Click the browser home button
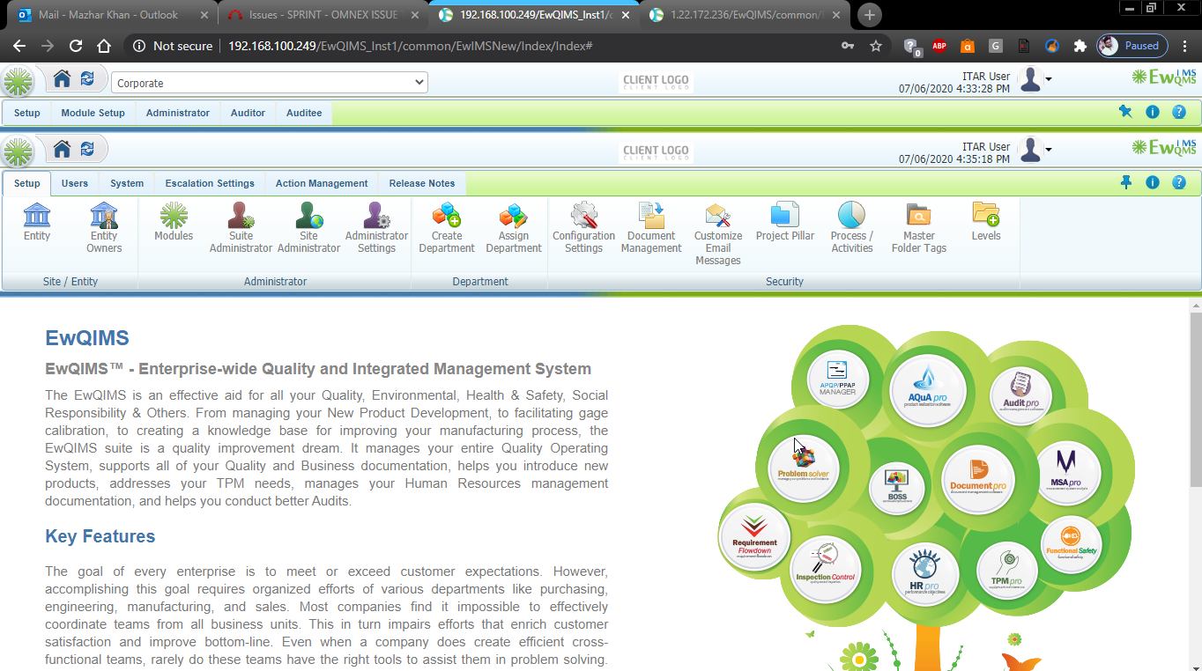The height and width of the screenshot is (671, 1202). pyautogui.click(x=104, y=46)
